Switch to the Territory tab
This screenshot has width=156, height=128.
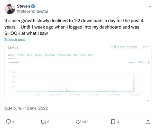[x=21, y=55]
